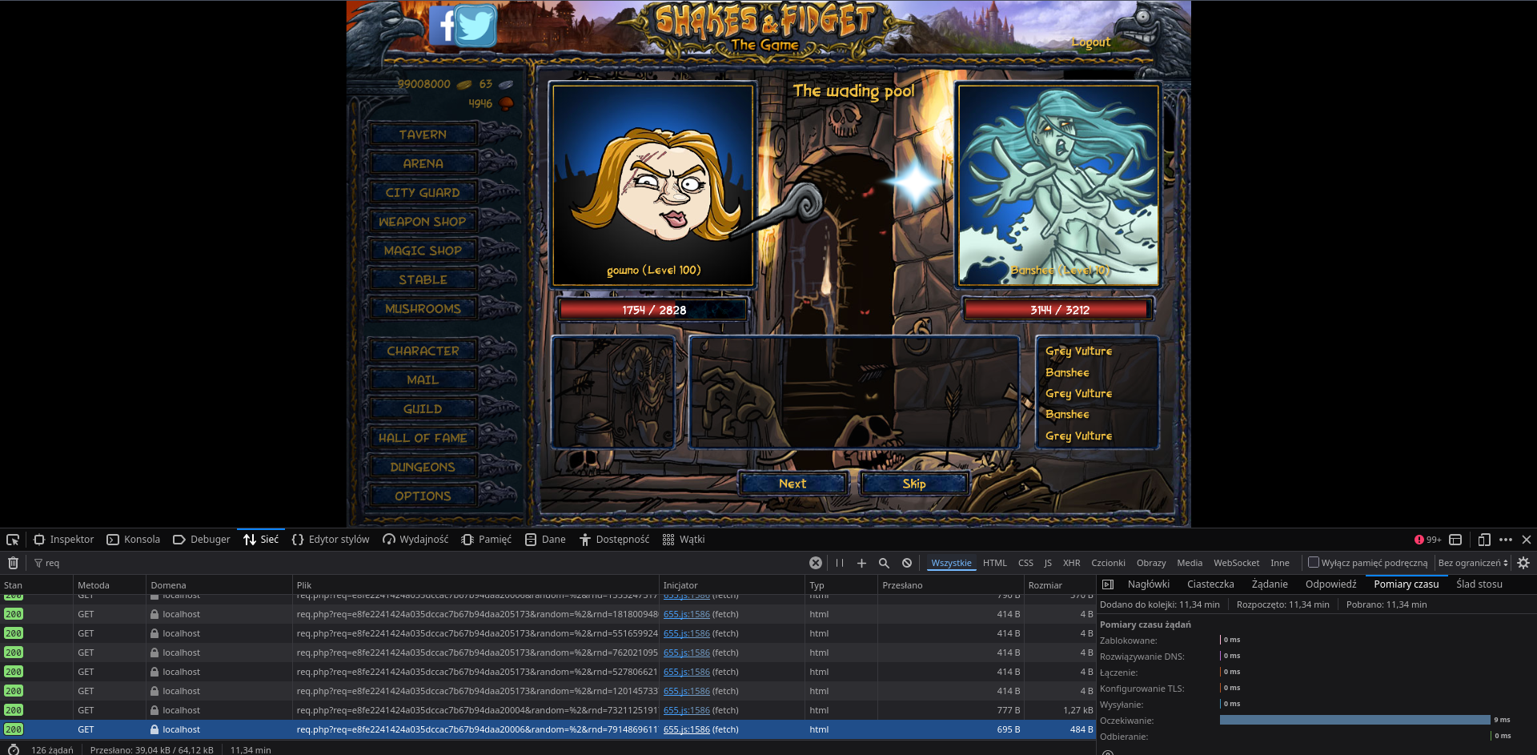1537x755 pixels.
Task: Toggle the CSS request filter
Action: click(x=1025, y=563)
